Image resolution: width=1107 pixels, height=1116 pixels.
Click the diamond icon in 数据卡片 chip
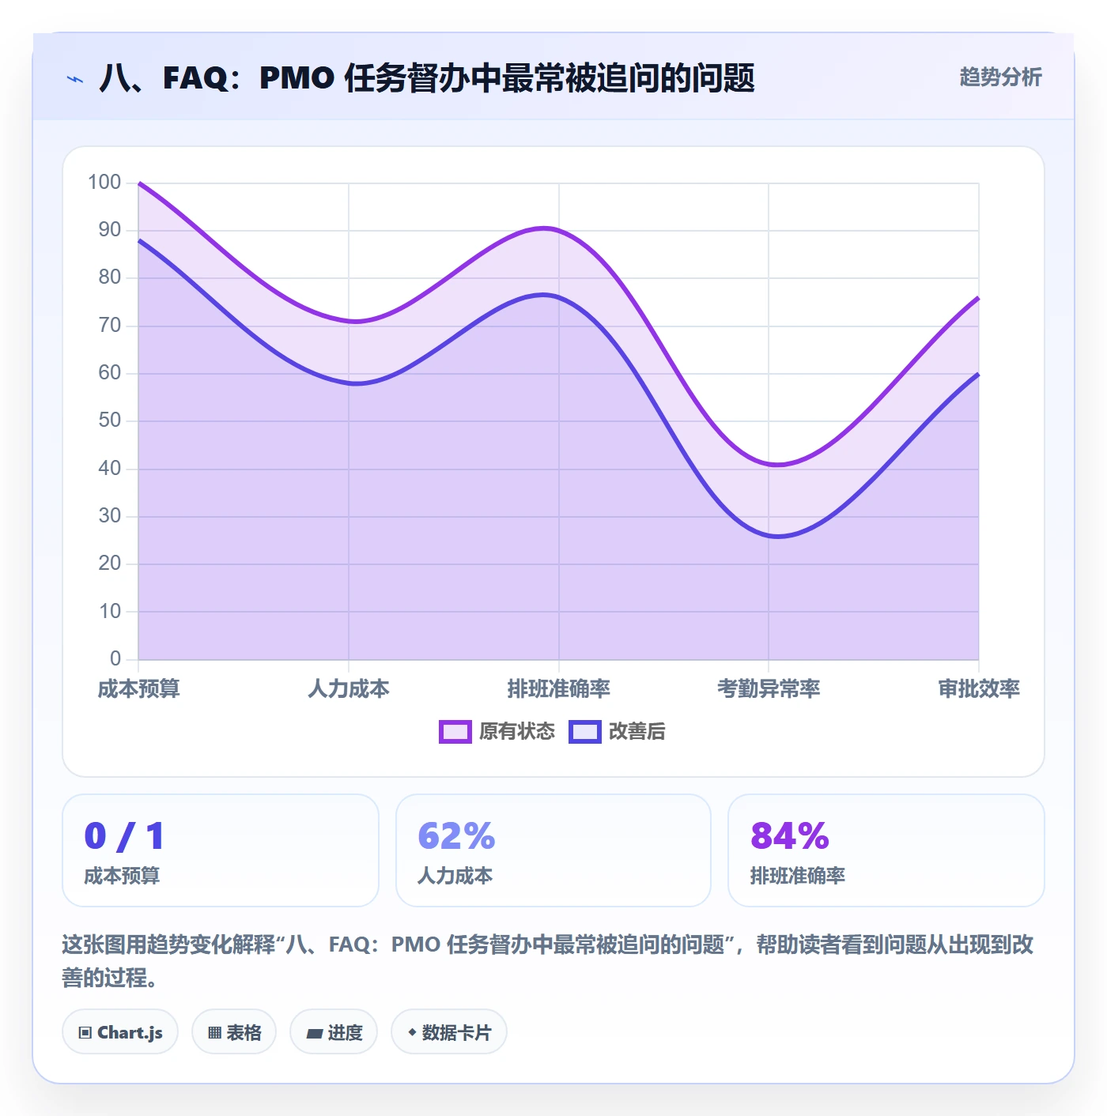click(412, 1032)
